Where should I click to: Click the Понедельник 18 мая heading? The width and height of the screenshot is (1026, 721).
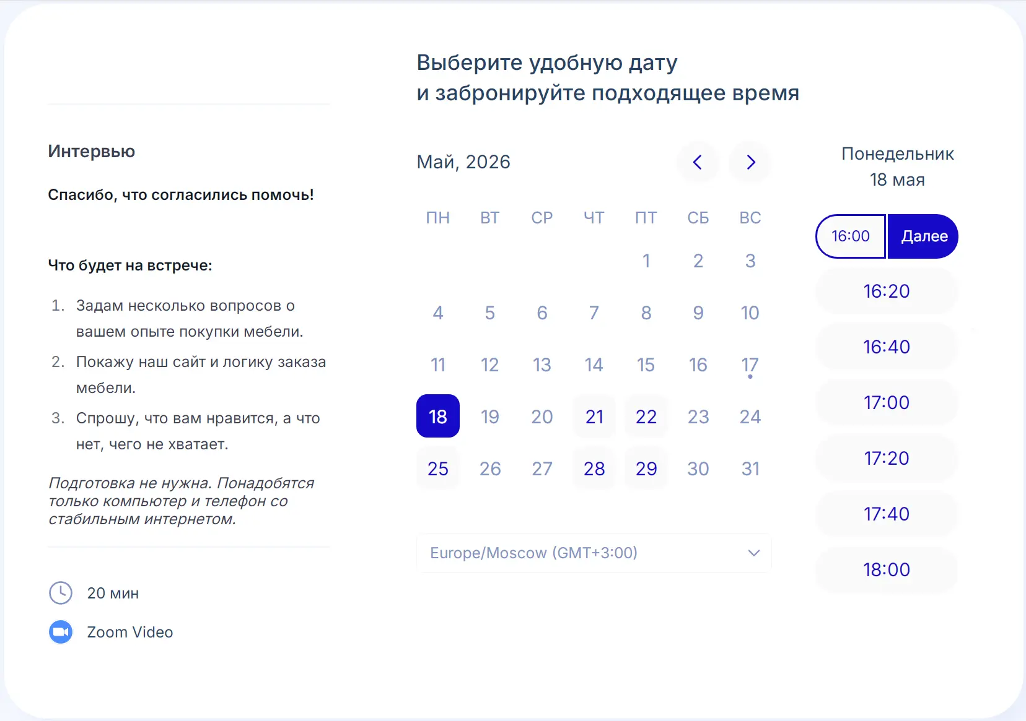pyautogui.click(x=897, y=166)
